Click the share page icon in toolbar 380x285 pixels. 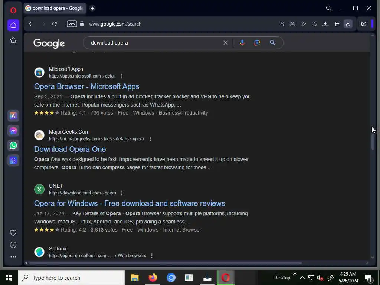click(x=281, y=24)
